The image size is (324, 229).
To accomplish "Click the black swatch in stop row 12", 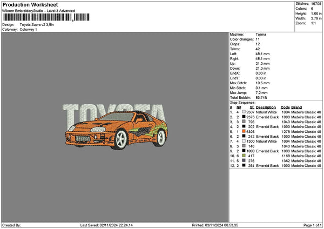I will (244, 165).
